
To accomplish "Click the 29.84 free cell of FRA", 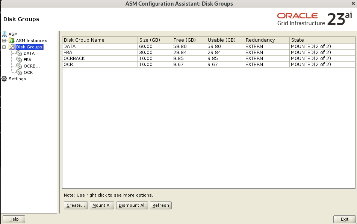I will pyautogui.click(x=189, y=52).
